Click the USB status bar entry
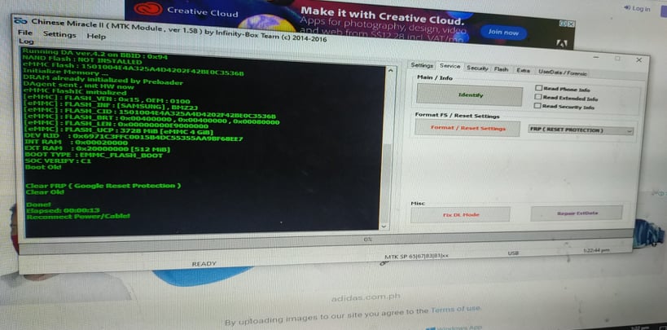The image size is (667, 330). coord(513,253)
